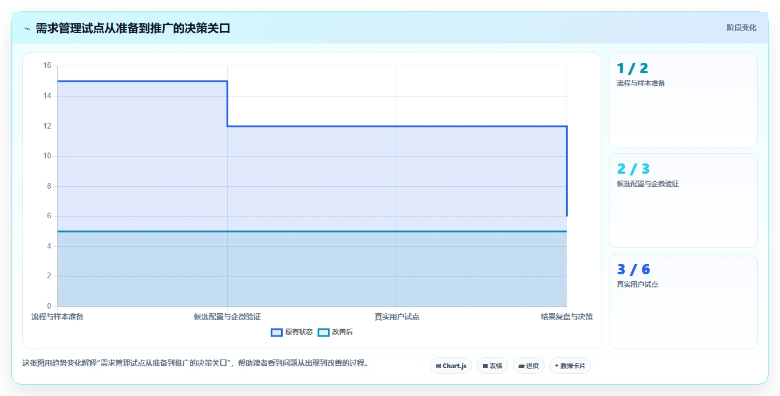Screen dimensions: 780x396
Task: Click the chart description sentence below the chart
Action: pos(195,363)
